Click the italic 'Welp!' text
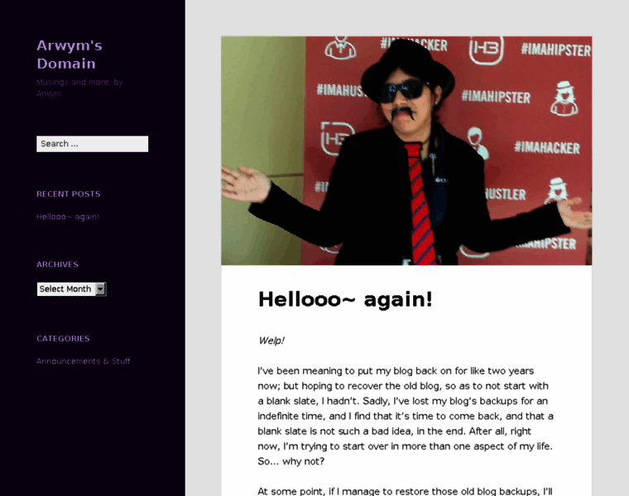 (x=271, y=341)
